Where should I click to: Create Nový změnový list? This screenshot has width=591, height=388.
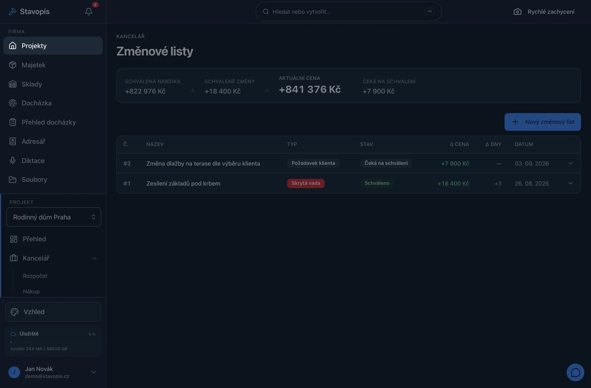click(543, 122)
